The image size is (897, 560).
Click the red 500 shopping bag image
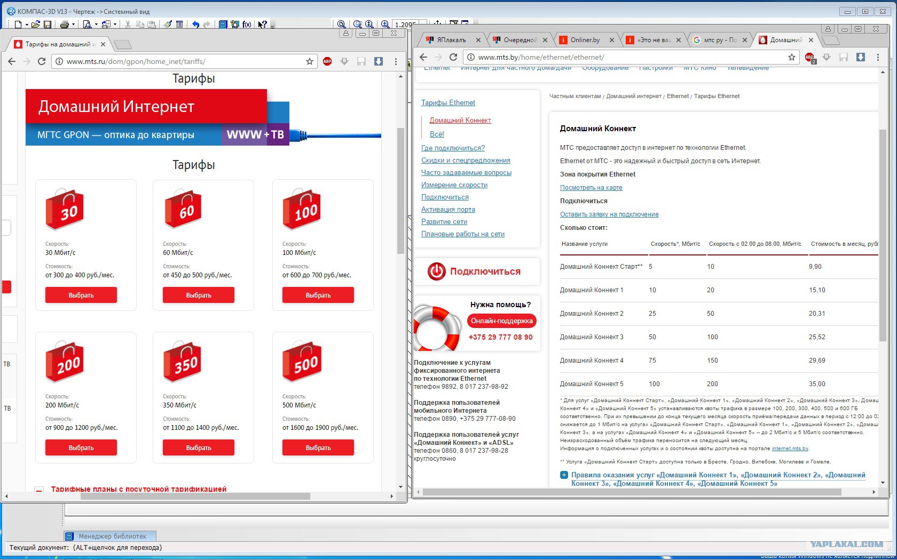pyautogui.click(x=302, y=362)
